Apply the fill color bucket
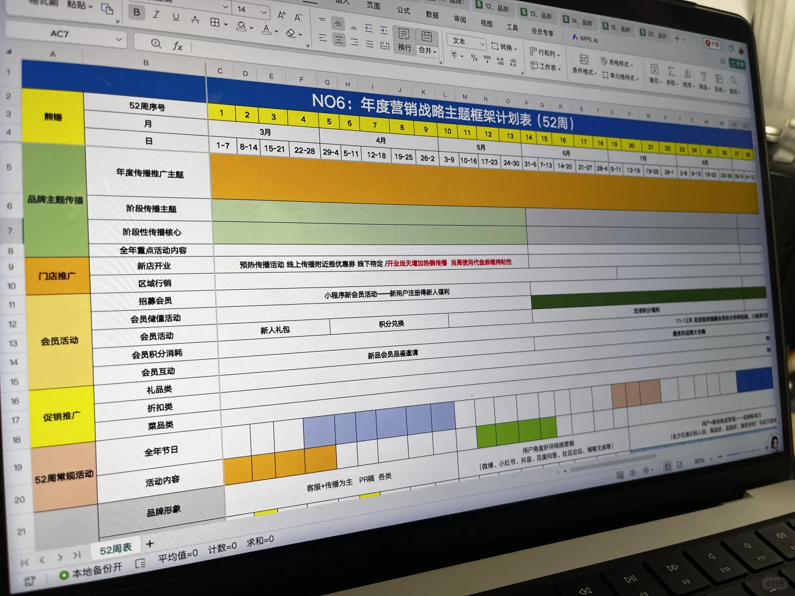 241,25
